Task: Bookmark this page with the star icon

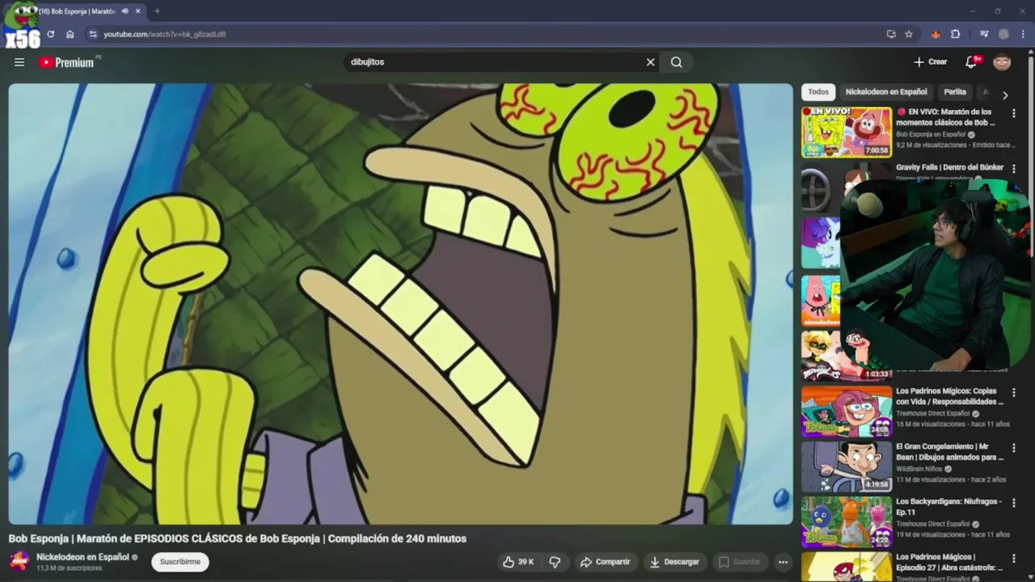Action: point(909,34)
